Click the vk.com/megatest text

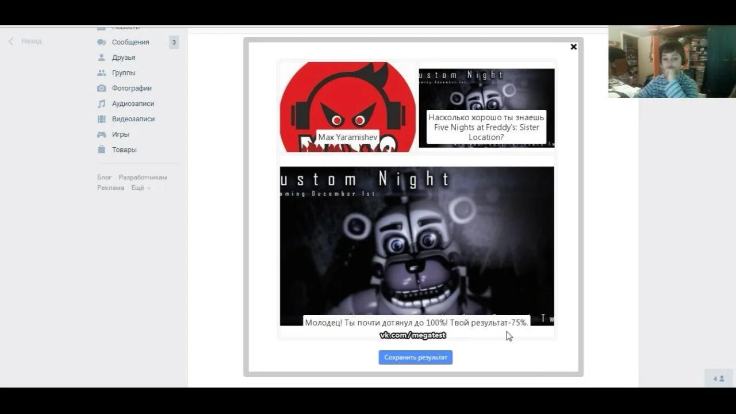click(413, 335)
